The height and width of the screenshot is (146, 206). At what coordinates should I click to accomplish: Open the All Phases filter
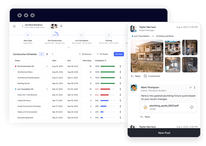(102, 54)
